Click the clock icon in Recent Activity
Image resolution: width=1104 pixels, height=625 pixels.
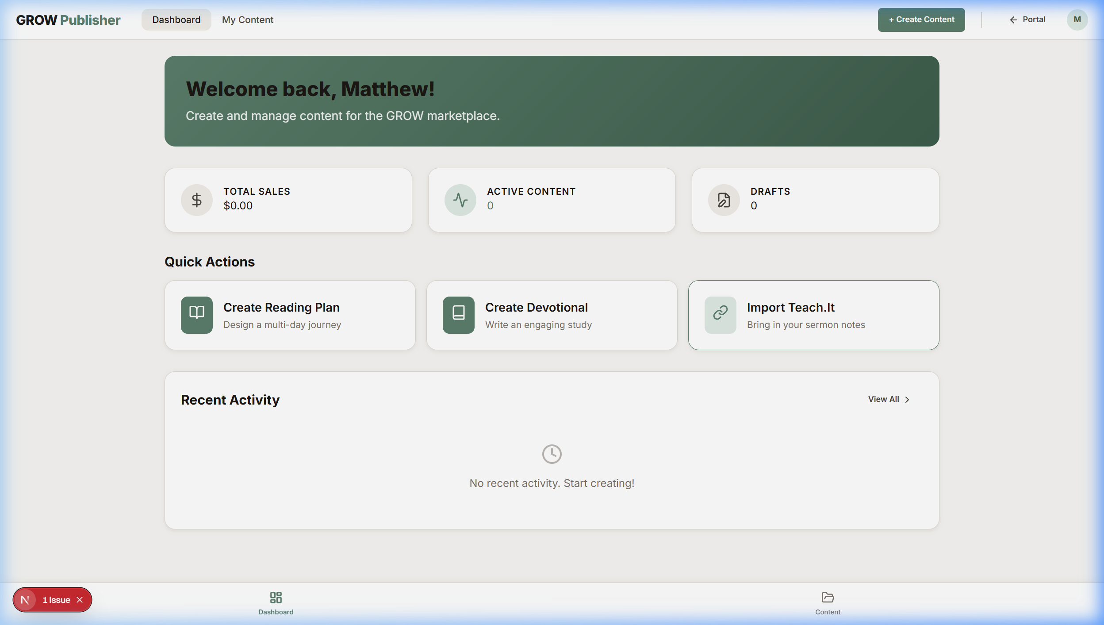(x=552, y=454)
